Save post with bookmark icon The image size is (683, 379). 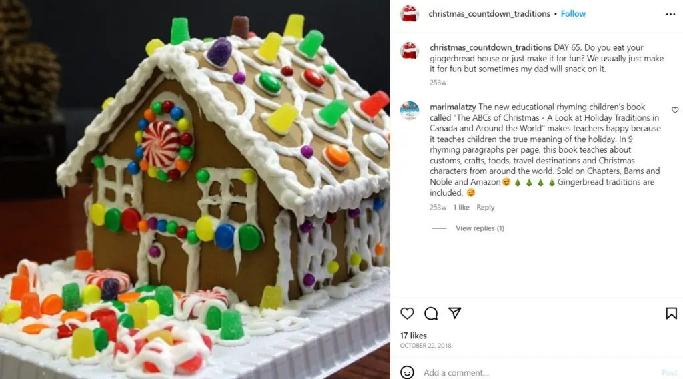point(671,313)
